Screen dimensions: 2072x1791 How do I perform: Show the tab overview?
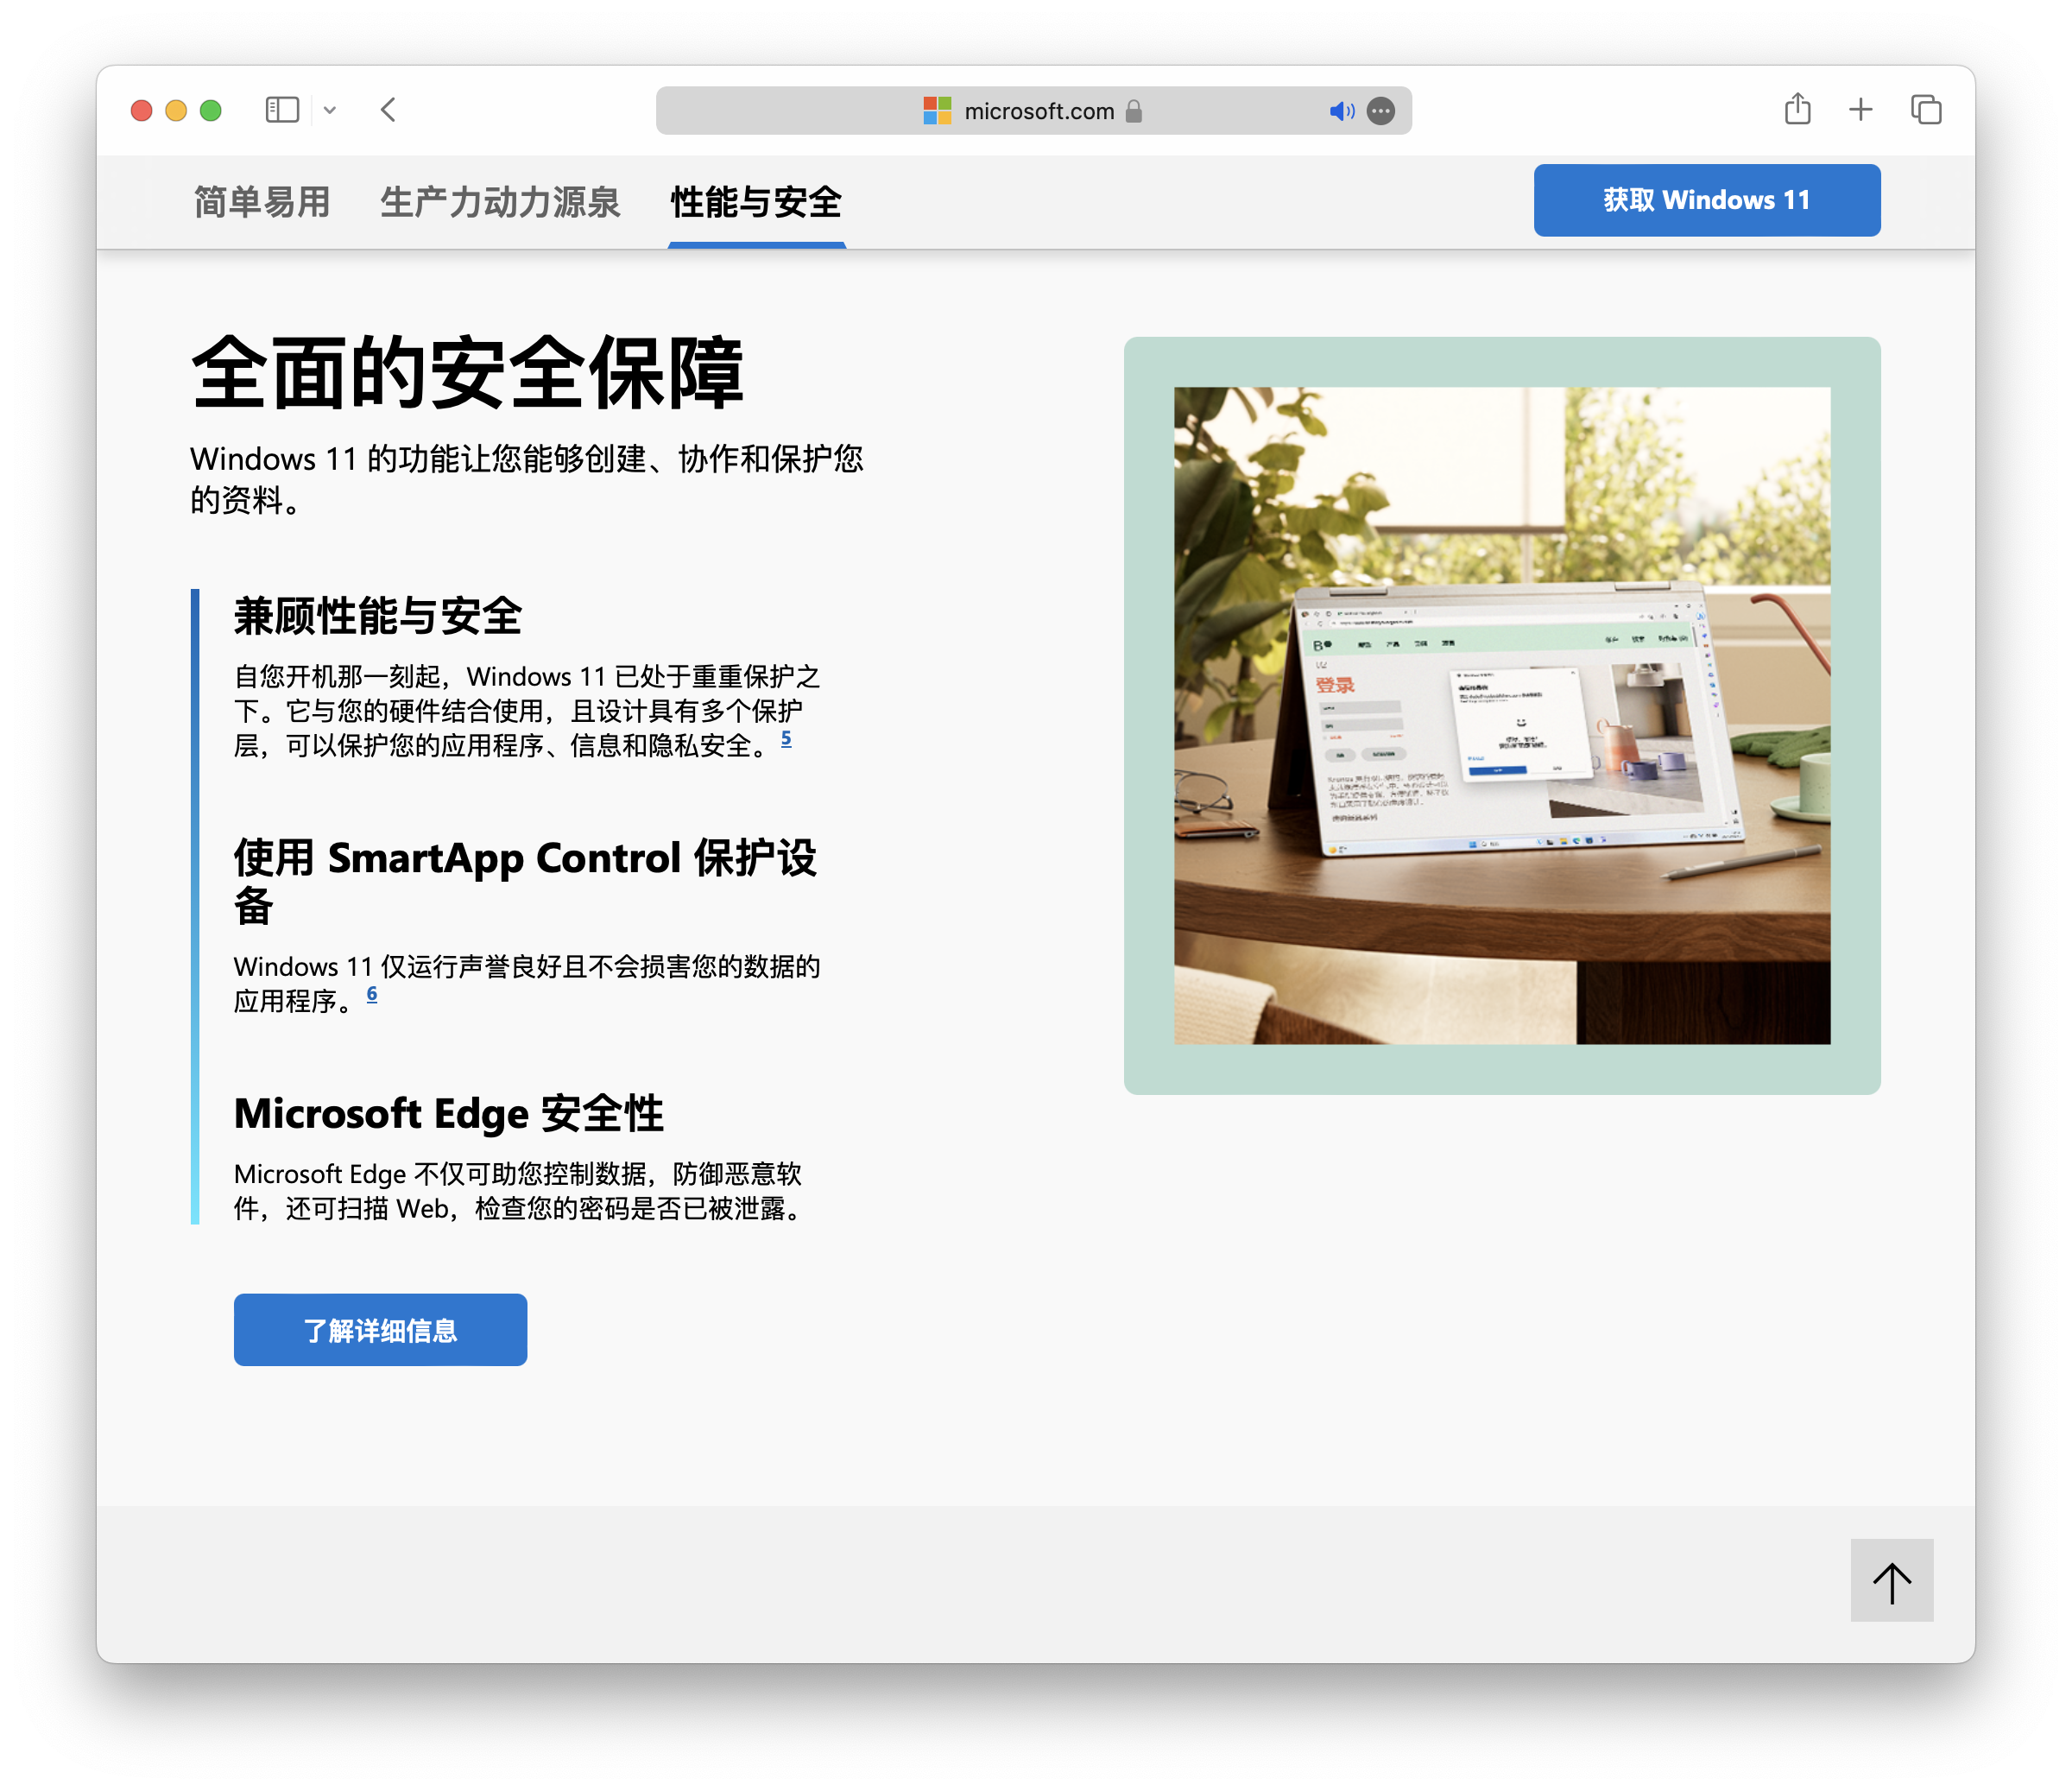click(x=1926, y=110)
